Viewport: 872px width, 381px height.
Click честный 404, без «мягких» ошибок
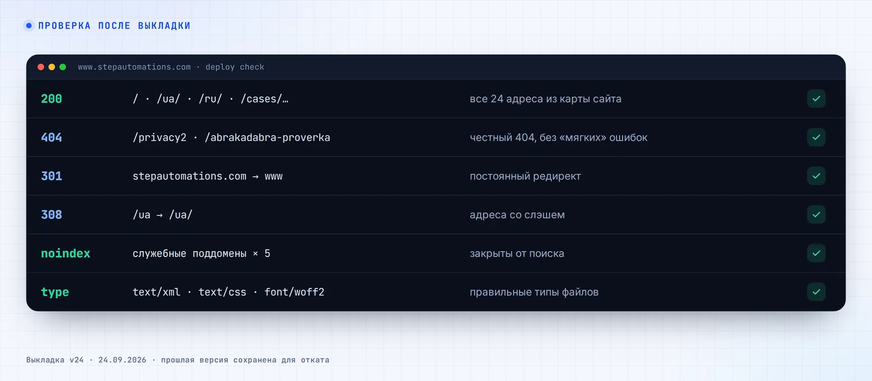pyautogui.click(x=559, y=137)
